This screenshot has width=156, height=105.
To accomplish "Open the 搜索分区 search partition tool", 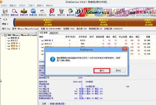I will point(14,12).
